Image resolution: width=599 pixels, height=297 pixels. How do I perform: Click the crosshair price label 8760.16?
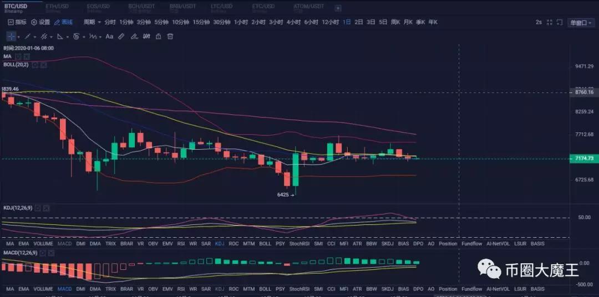tap(583, 93)
